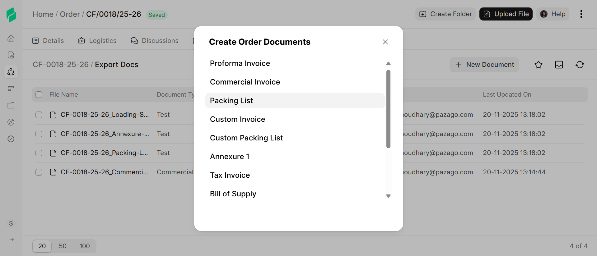Click the inbox tray icon
The image size is (597, 256).
tap(559, 65)
